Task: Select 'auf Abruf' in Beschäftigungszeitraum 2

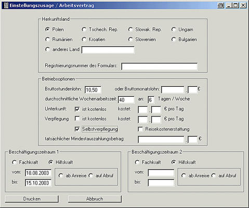Action: (214, 176)
